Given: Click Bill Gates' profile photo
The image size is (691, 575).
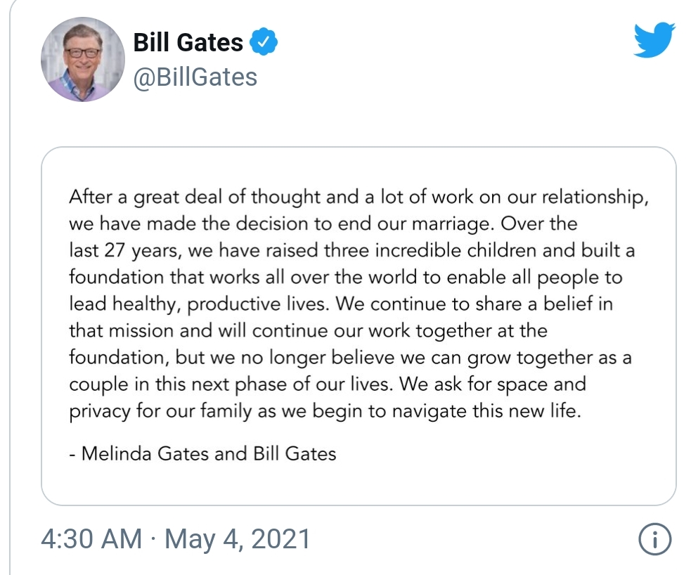Looking at the screenshot, I should point(83,59).
